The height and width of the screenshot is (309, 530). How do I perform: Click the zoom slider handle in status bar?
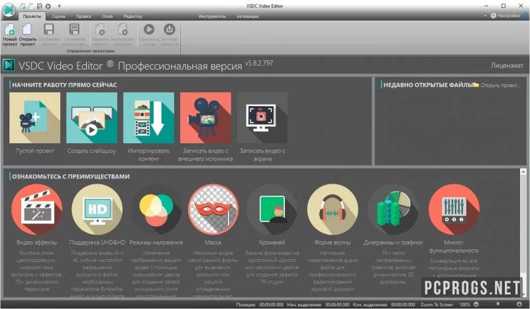click(x=498, y=304)
